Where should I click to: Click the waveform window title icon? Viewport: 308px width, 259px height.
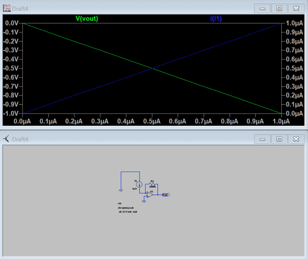click(x=6, y=8)
